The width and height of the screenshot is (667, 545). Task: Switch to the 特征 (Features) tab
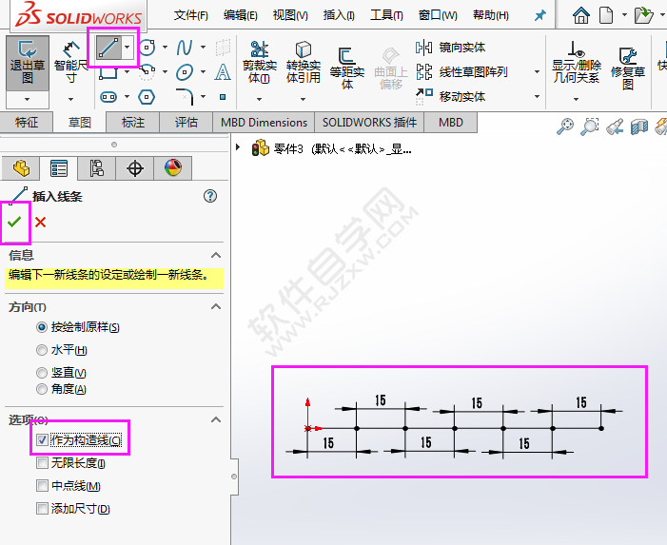point(27,123)
